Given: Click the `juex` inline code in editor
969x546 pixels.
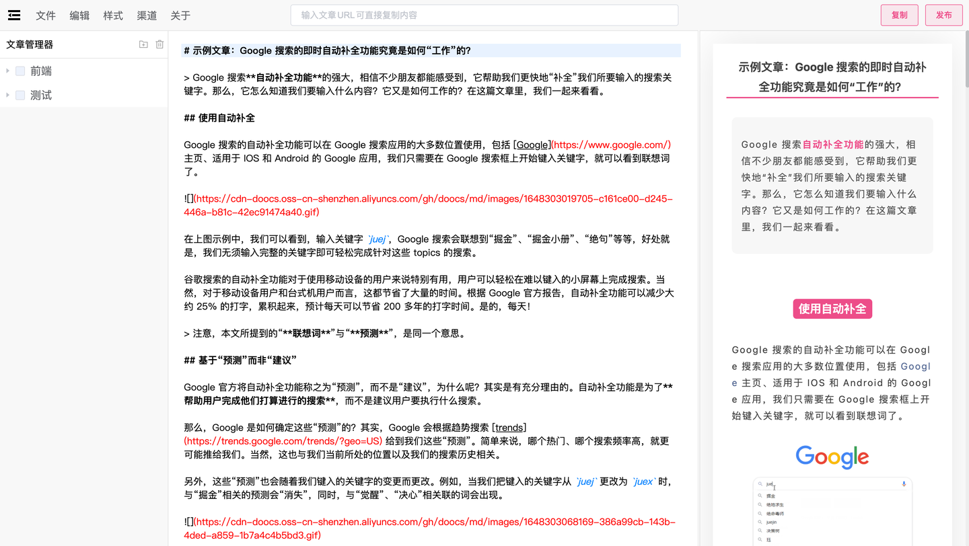Looking at the screenshot, I should tap(644, 481).
